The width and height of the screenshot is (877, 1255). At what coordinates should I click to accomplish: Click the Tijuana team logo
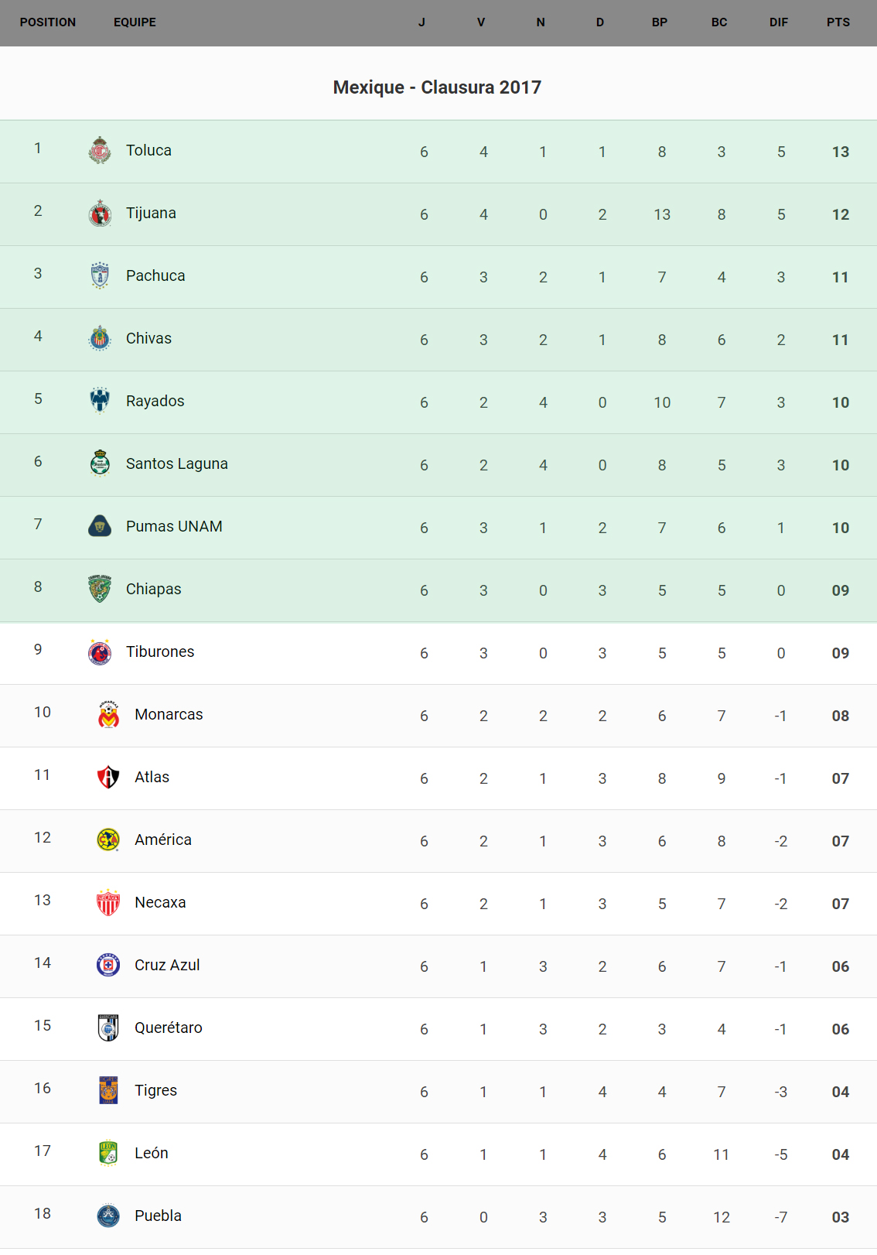click(100, 214)
